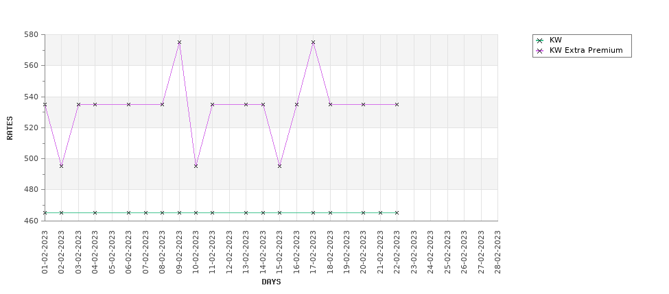
Task: Click the KW Extra Premium point on 09-02-2023
Action: click(179, 42)
